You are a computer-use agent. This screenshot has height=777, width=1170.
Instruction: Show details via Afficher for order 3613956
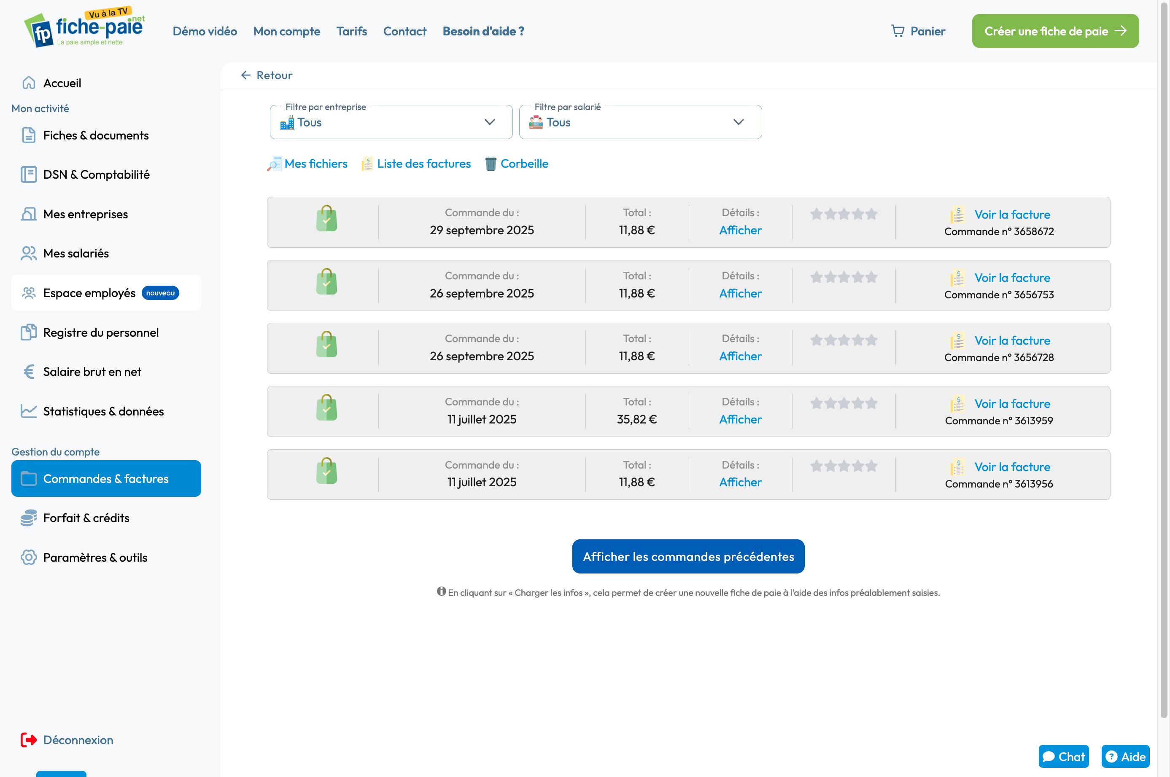click(740, 482)
